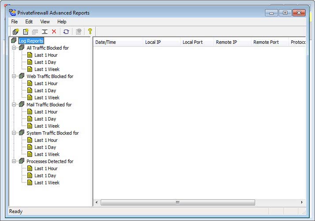Click the new report group toolbar icon
The image size is (315, 221).
[16, 31]
